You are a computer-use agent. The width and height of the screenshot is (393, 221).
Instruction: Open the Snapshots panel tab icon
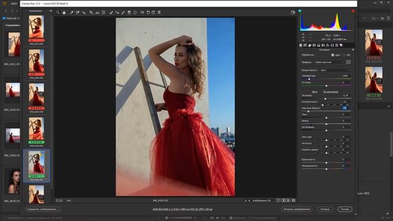point(341,45)
